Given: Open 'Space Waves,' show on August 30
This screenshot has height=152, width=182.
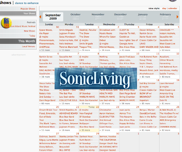Looking at the screenshot, I should (x=46, y=30).
